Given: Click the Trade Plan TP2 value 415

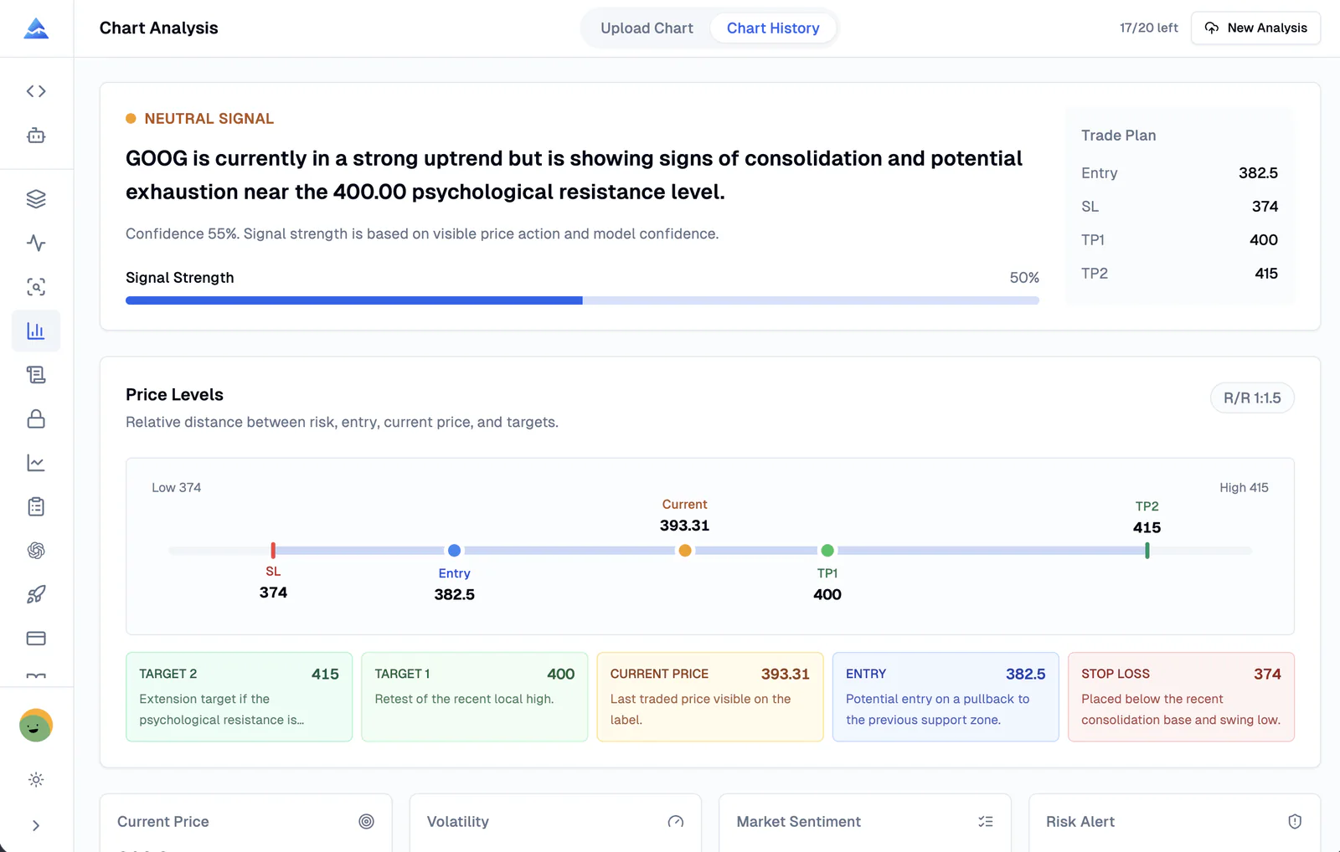Looking at the screenshot, I should tap(1266, 274).
